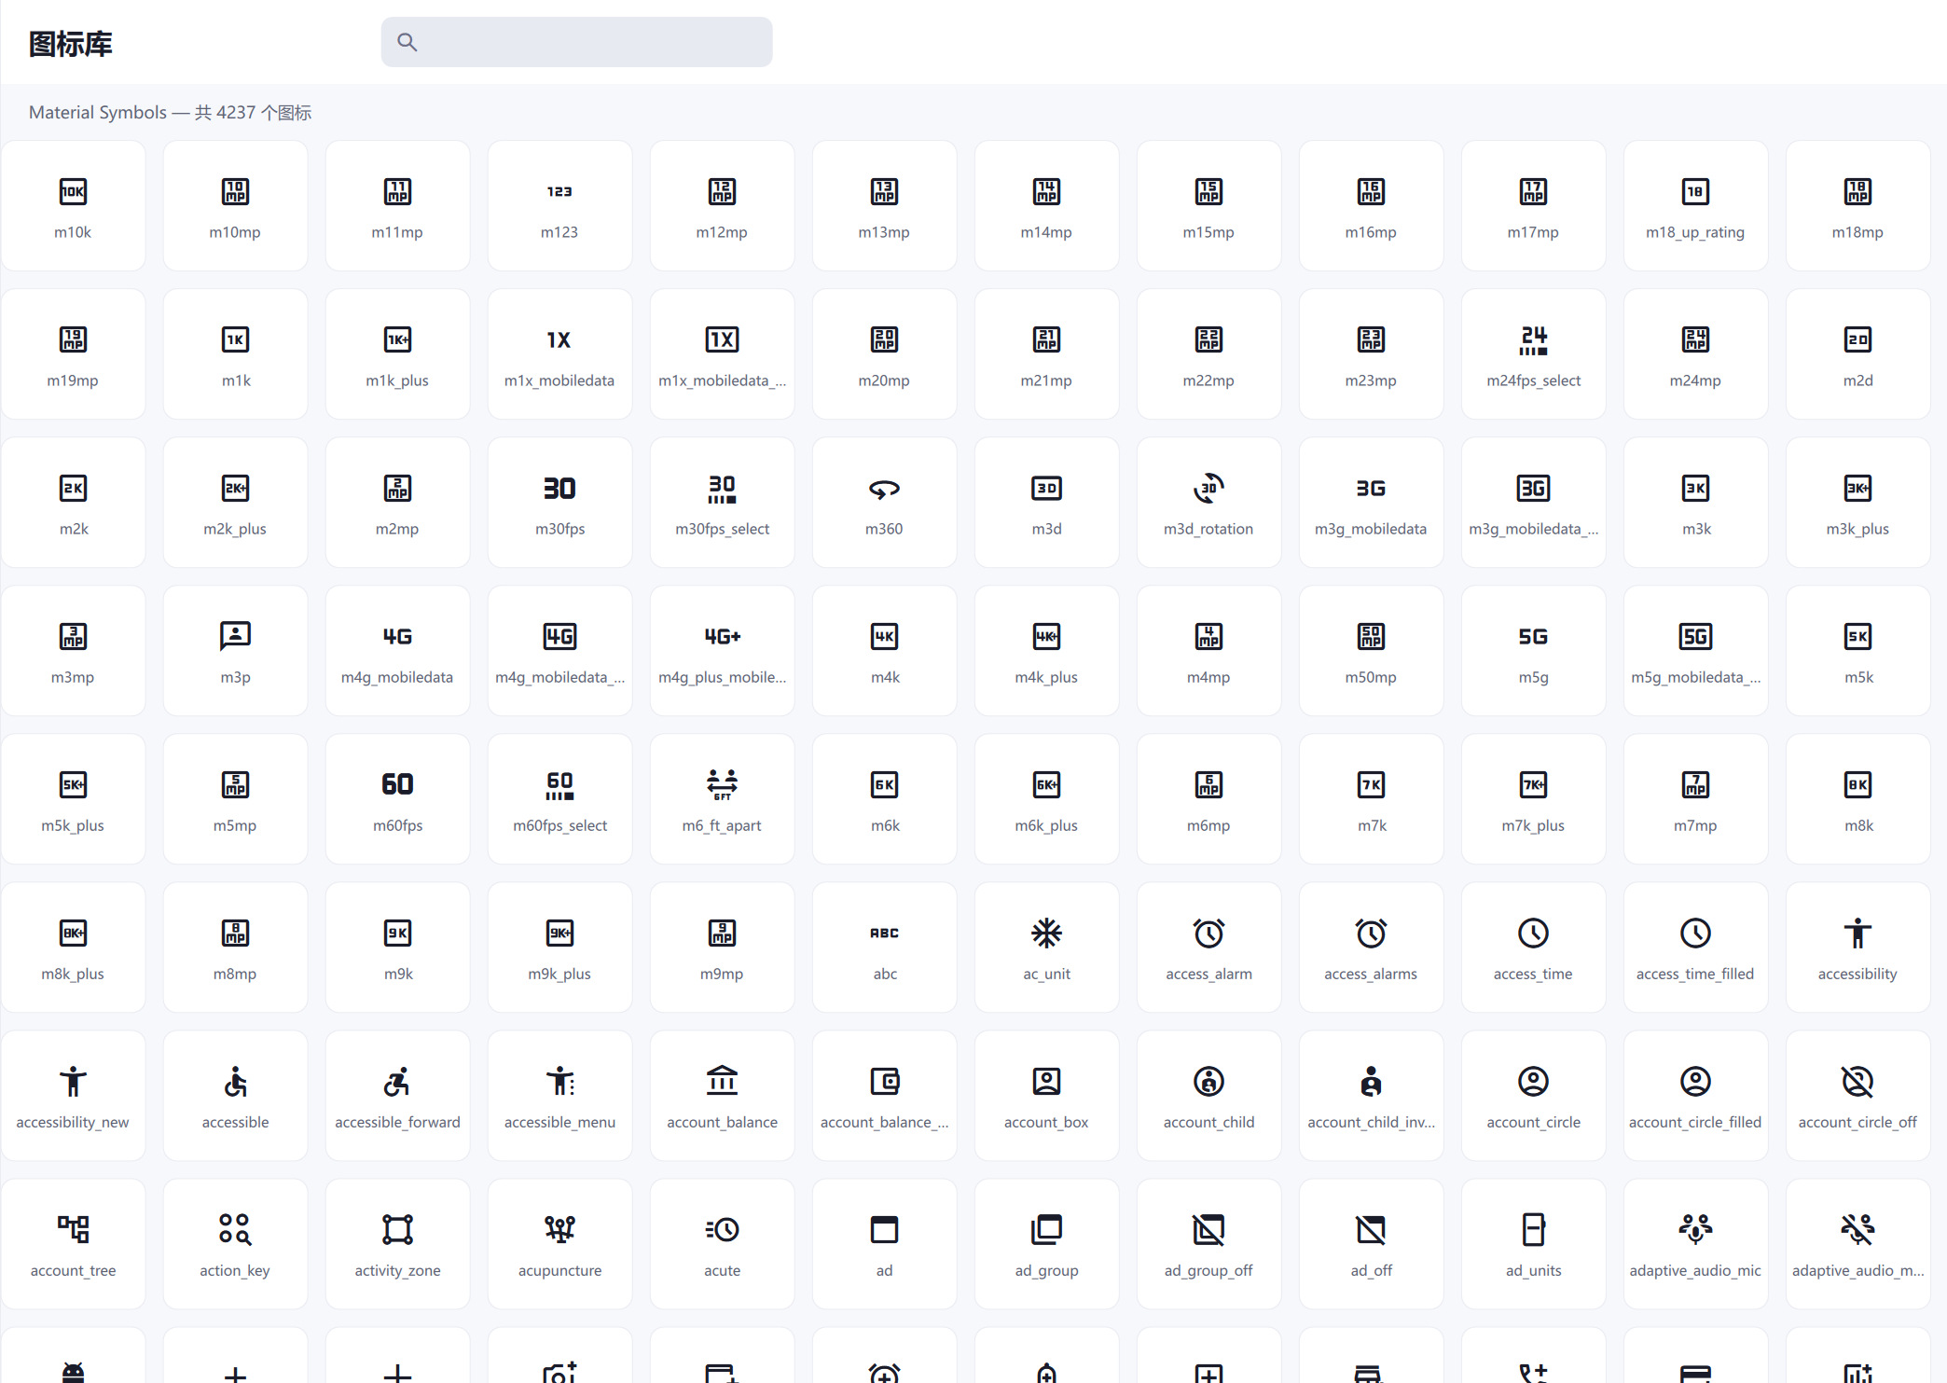The image size is (1947, 1383).
Task: Choose the acute icon card
Action: [722, 1244]
